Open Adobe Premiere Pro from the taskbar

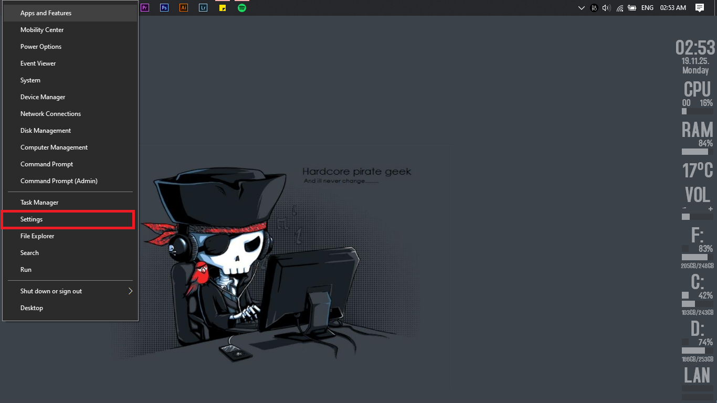[145, 8]
